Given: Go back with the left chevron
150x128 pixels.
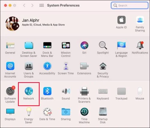Looking at the screenshot, I should tap(24, 5).
